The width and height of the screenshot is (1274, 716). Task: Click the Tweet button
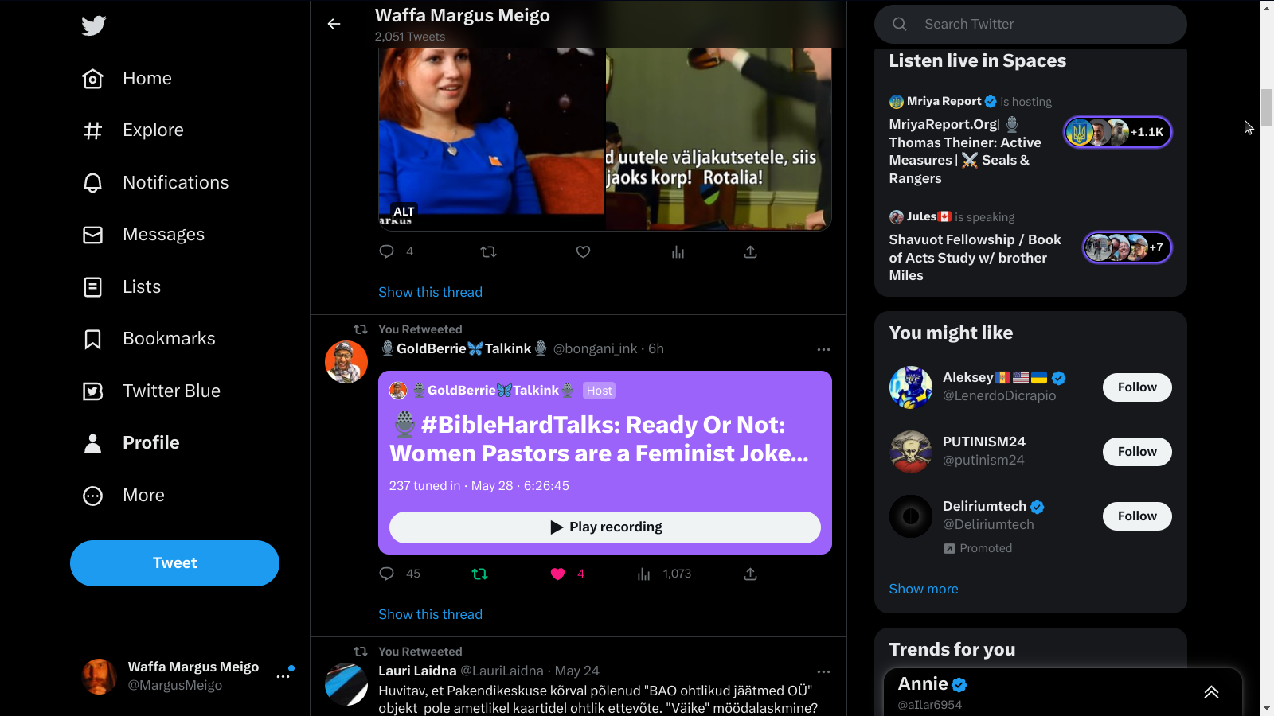(x=174, y=563)
